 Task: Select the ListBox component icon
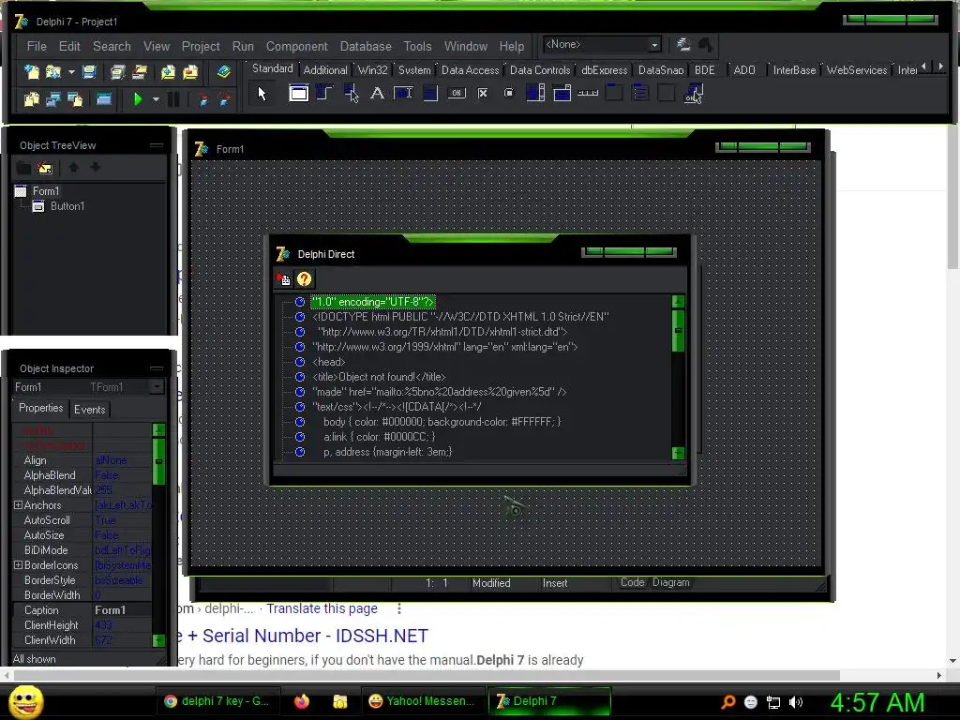535,93
